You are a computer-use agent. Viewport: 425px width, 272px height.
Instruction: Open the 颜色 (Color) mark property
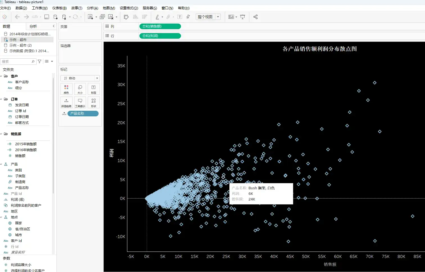66,89
